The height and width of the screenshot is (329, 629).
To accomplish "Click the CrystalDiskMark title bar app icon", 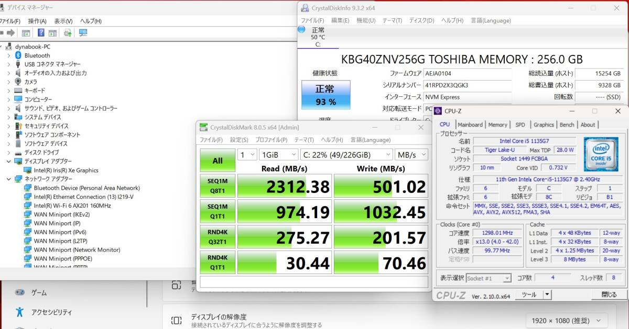I will 203,127.
